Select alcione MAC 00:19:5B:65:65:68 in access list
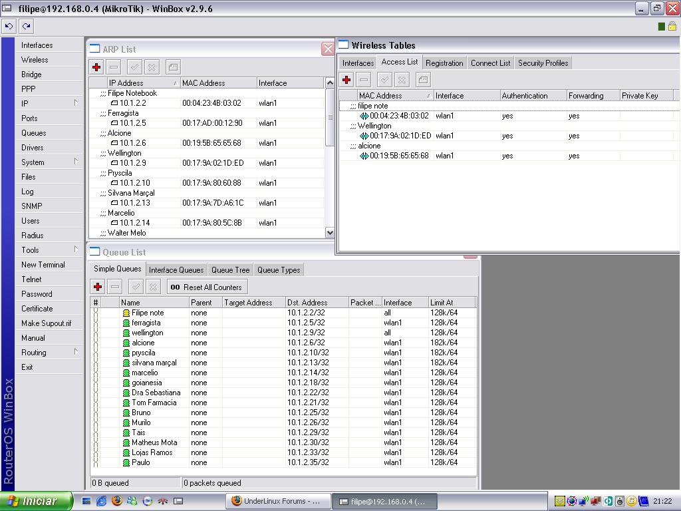This screenshot has height=511, width=681. [508, 156]
